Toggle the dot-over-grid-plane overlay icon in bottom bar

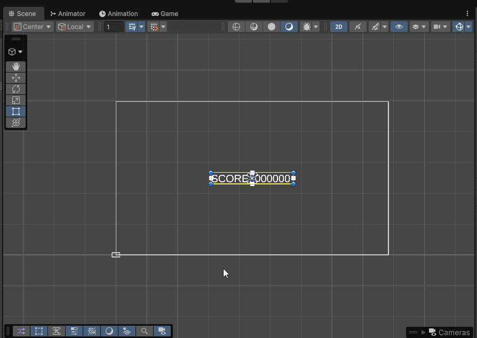coord(127,331)
